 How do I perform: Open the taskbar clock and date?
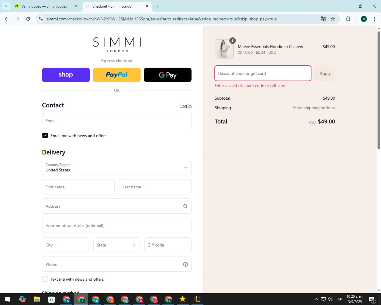coord(355,299)
